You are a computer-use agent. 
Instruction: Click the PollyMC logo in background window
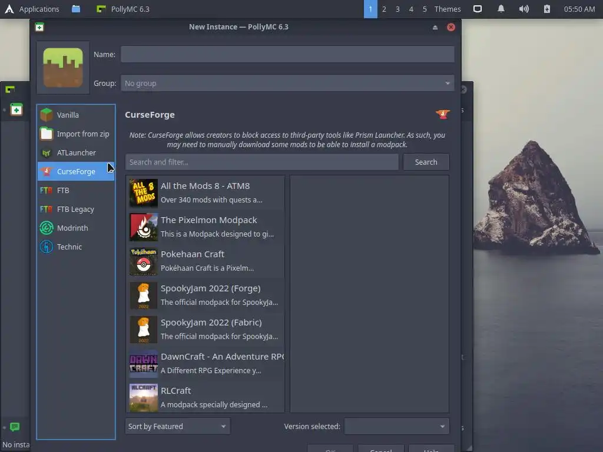10,89
